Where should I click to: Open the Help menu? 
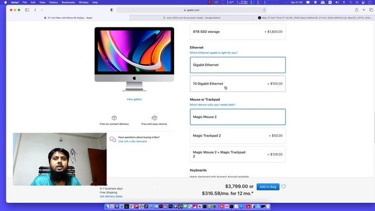(95, 2)
